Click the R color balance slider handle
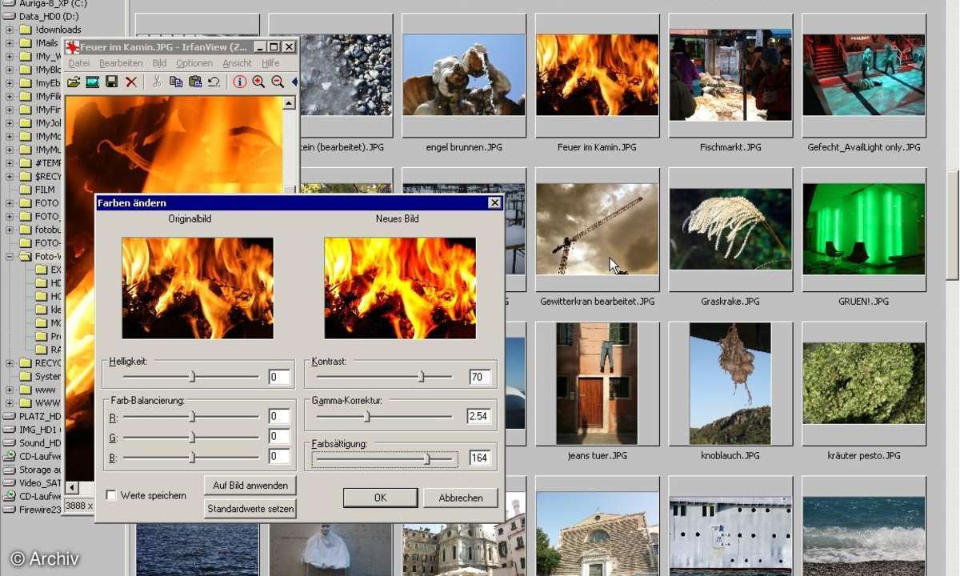 pos(192,416)
